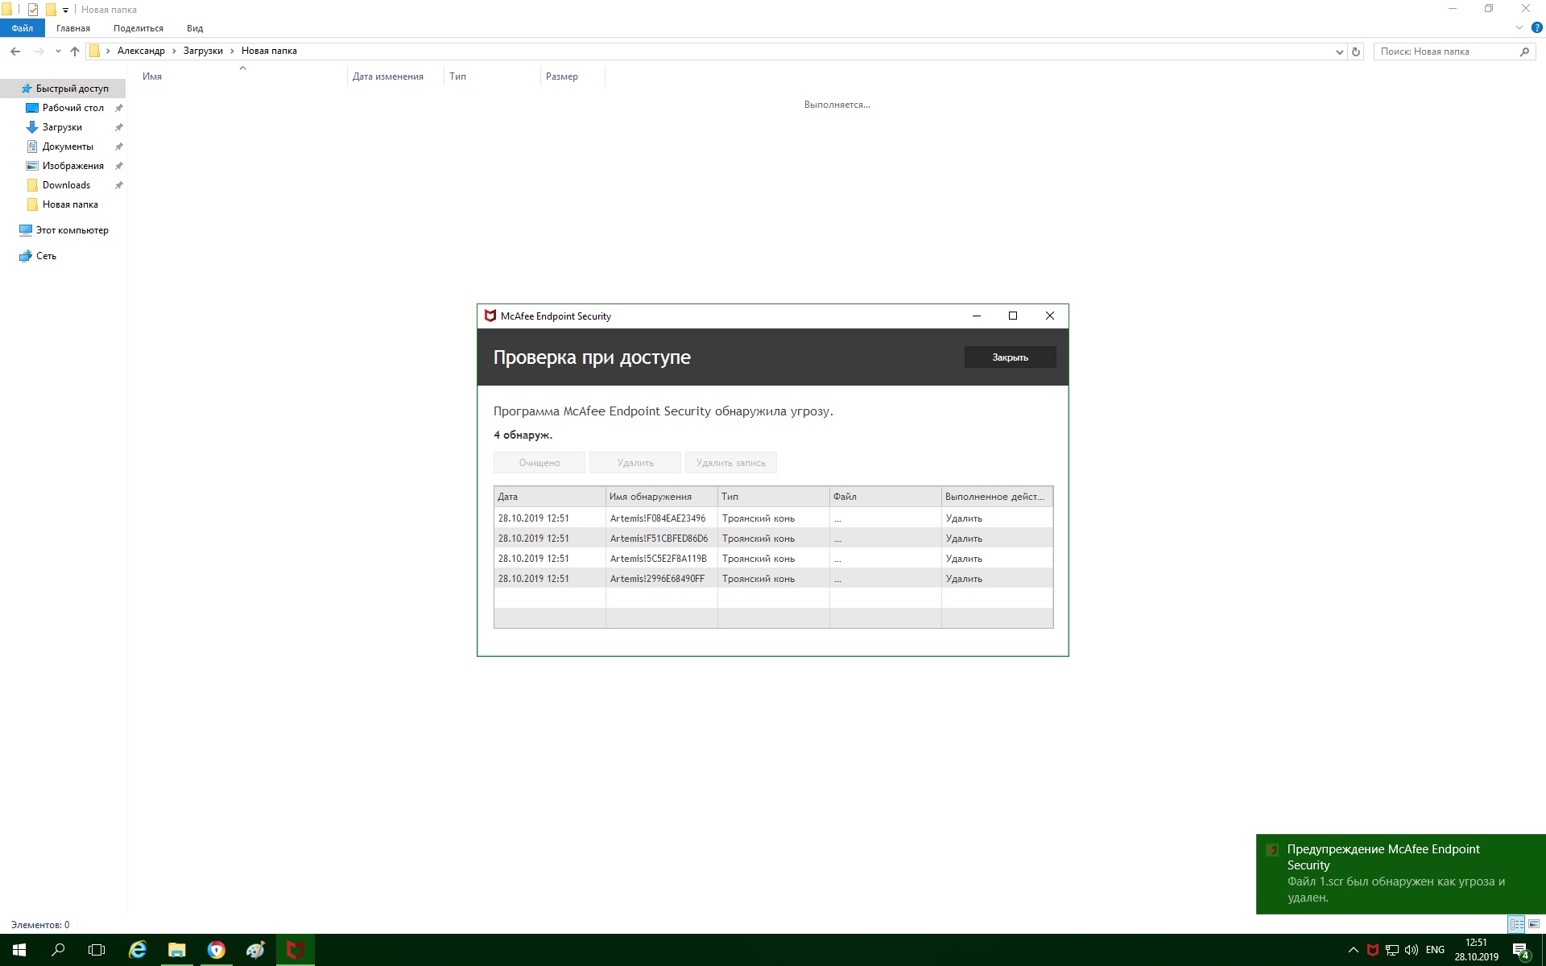The width and height of the screenshot is (1546, 966).
Task: Go up one folder level with up arrow
Action: tap(75, 52)
